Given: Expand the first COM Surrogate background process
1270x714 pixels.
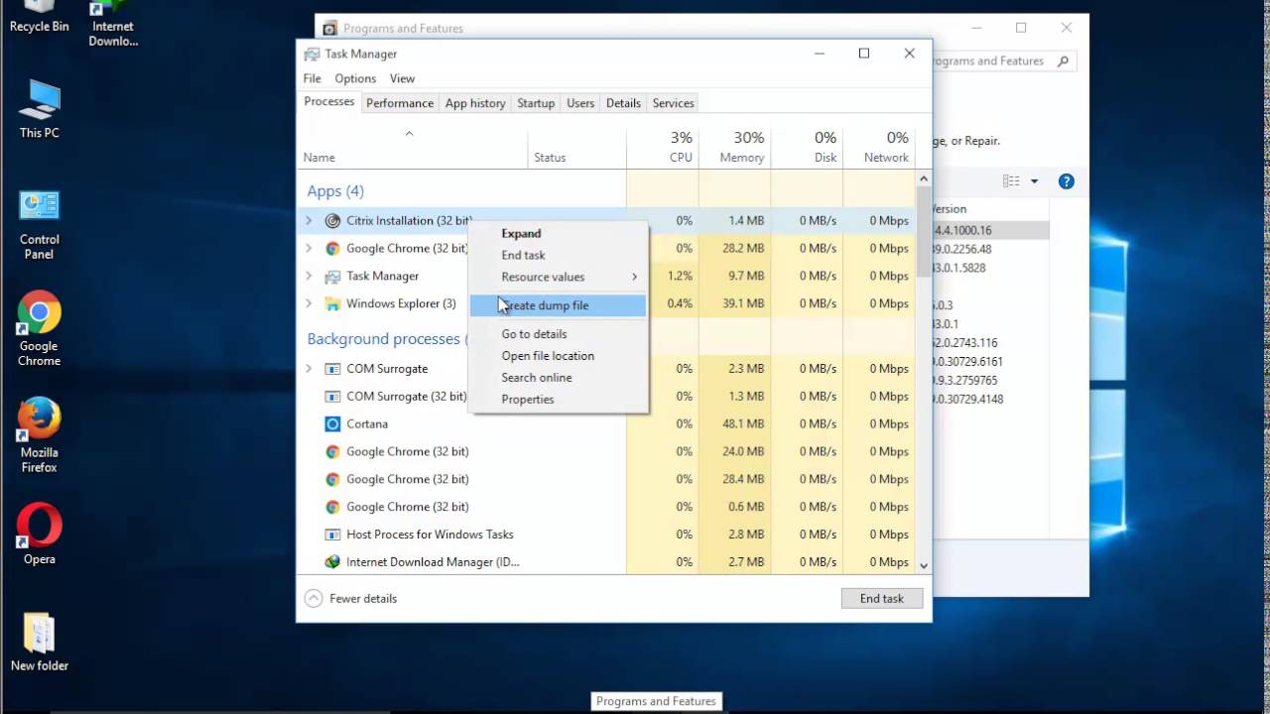Looking at the screenshot, I should click(309, 368).
